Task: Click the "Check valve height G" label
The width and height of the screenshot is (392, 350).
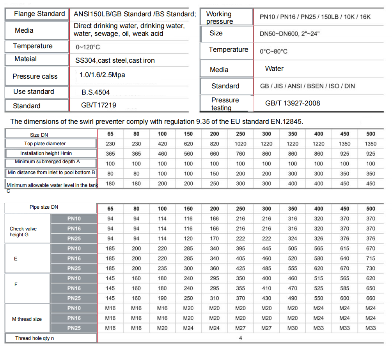Action: click(x=23, y=232)
